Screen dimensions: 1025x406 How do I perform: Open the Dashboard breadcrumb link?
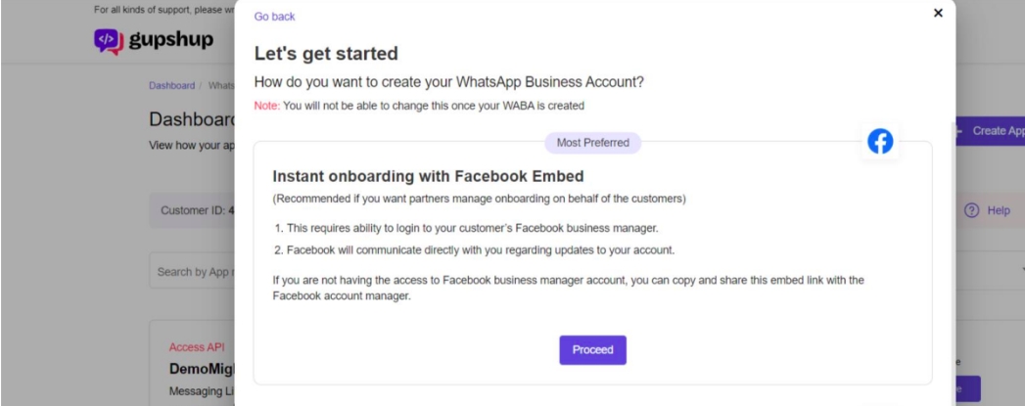(172, 85)
